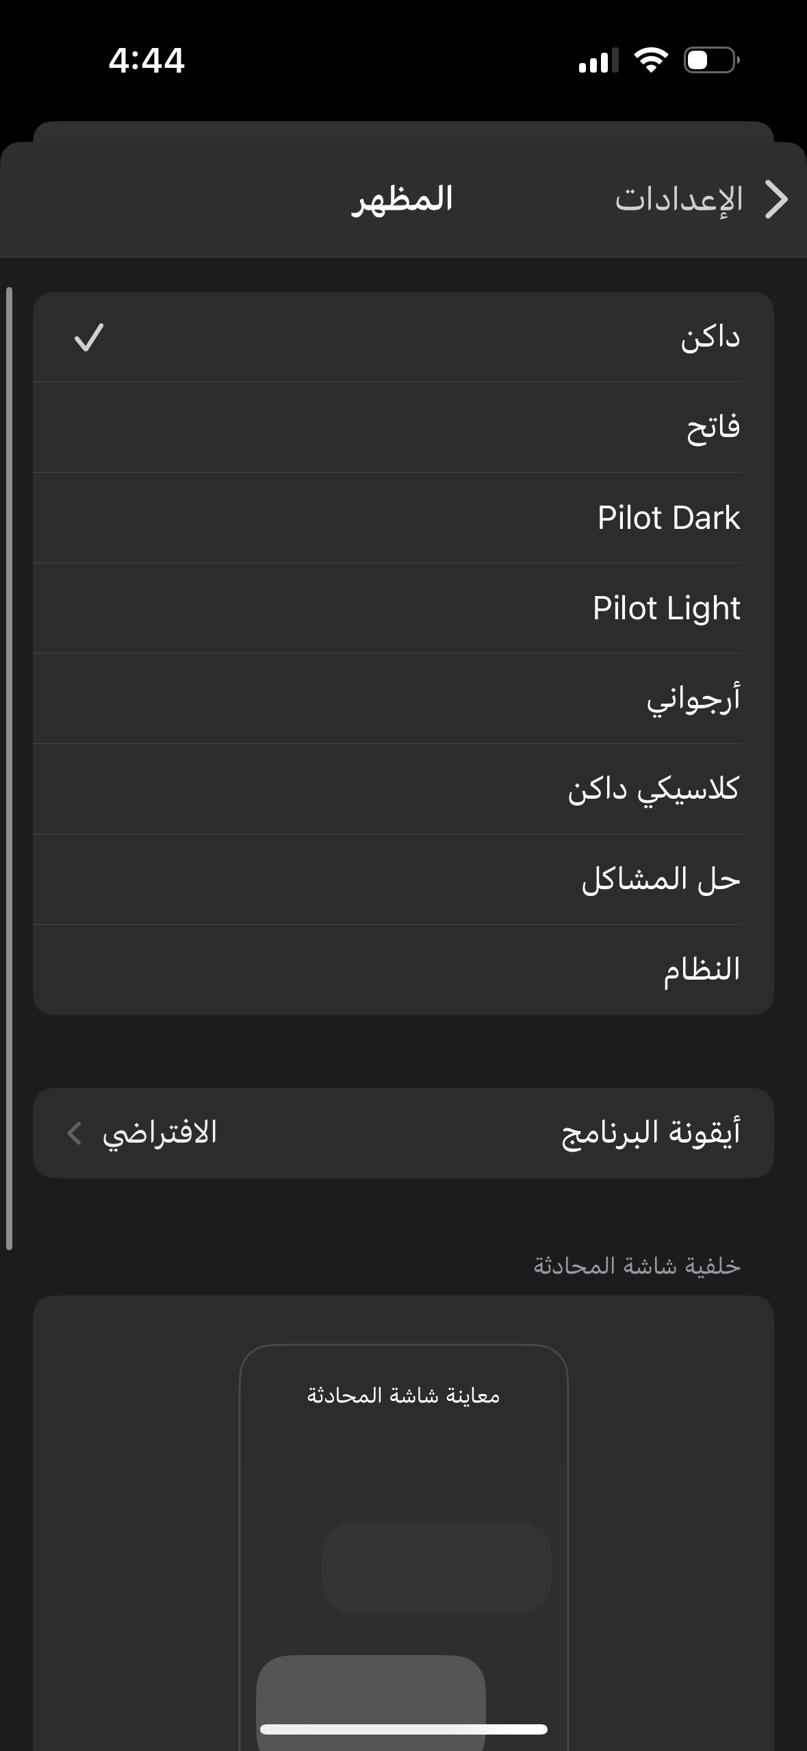This screenshot has width=807, height=1751.
Task: Select the أرجواني (Purple) theme
Action: [693, 699]
